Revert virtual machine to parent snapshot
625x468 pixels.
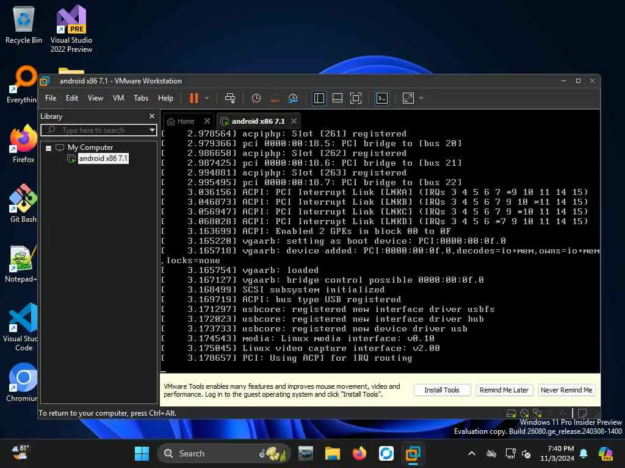point(275,98)
